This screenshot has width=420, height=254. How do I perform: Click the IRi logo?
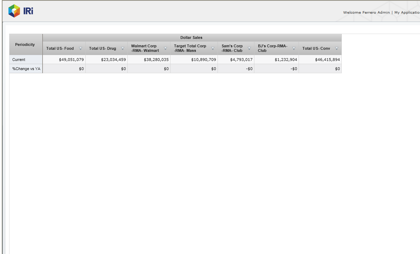click(21, 11)
